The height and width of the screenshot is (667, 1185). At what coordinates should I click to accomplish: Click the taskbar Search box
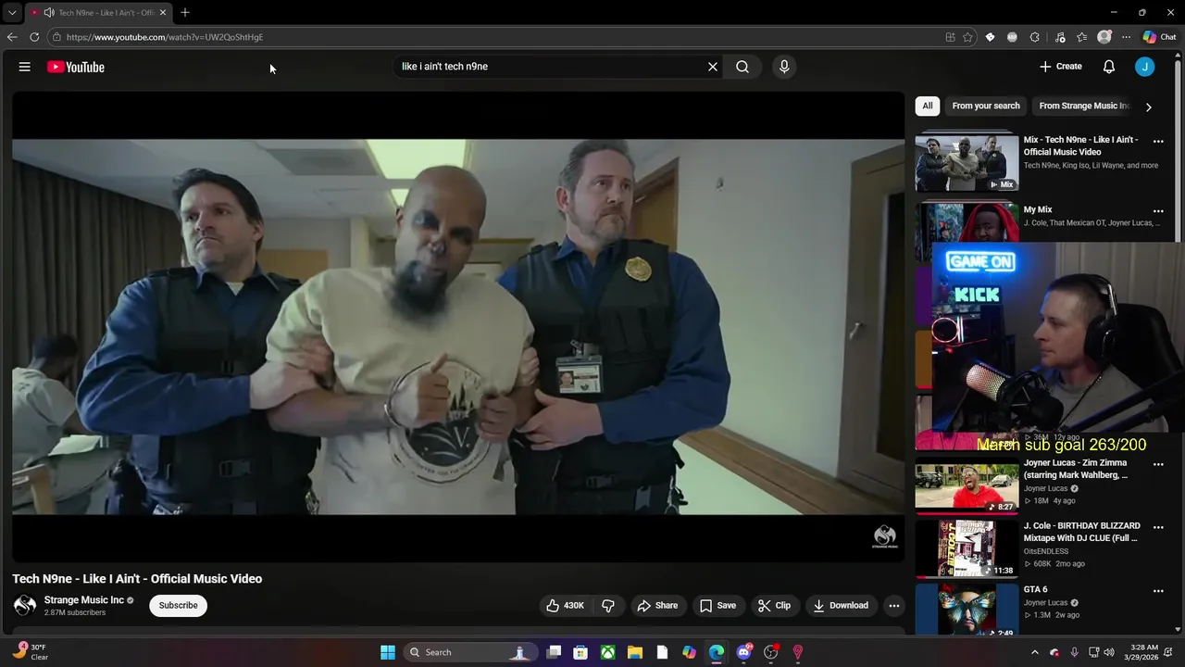pos(470,652)
